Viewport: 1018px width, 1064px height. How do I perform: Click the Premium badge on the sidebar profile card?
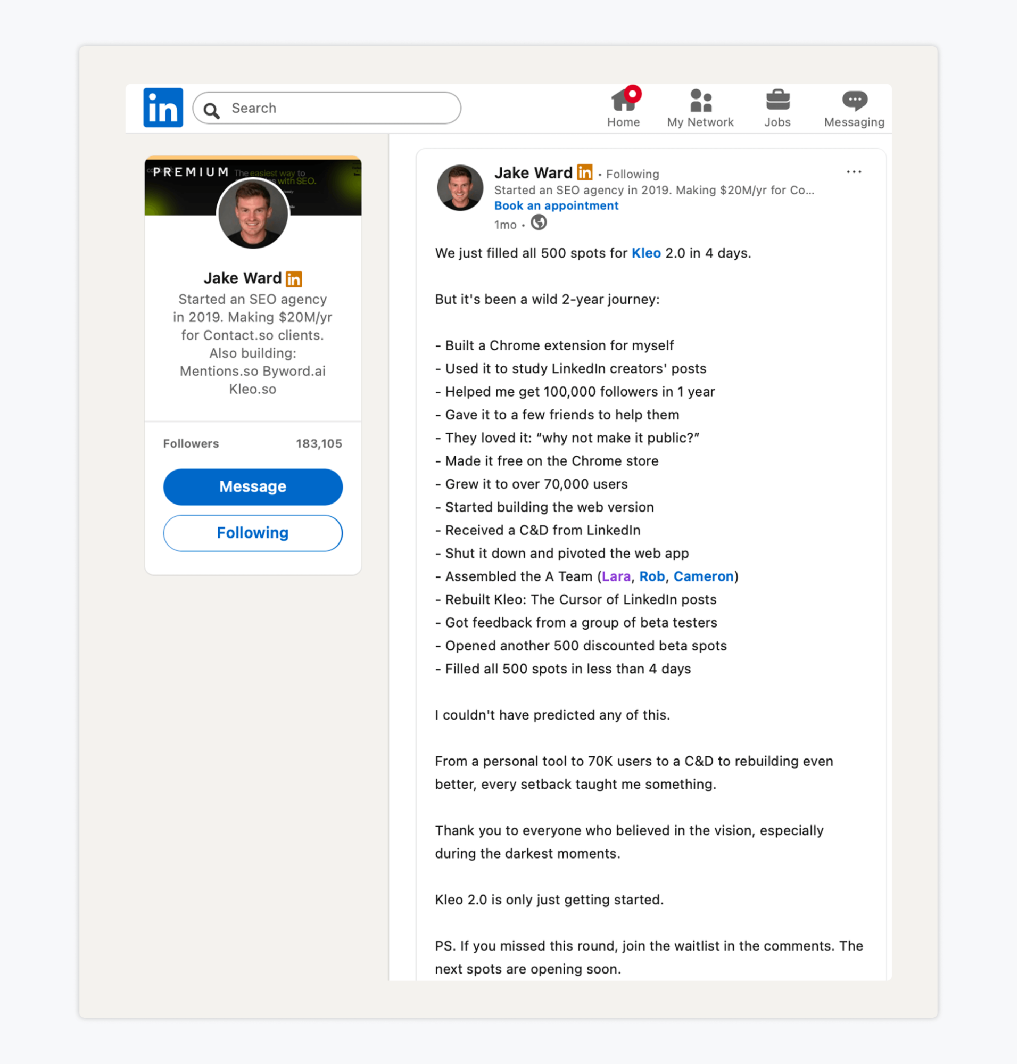[294, 278]
